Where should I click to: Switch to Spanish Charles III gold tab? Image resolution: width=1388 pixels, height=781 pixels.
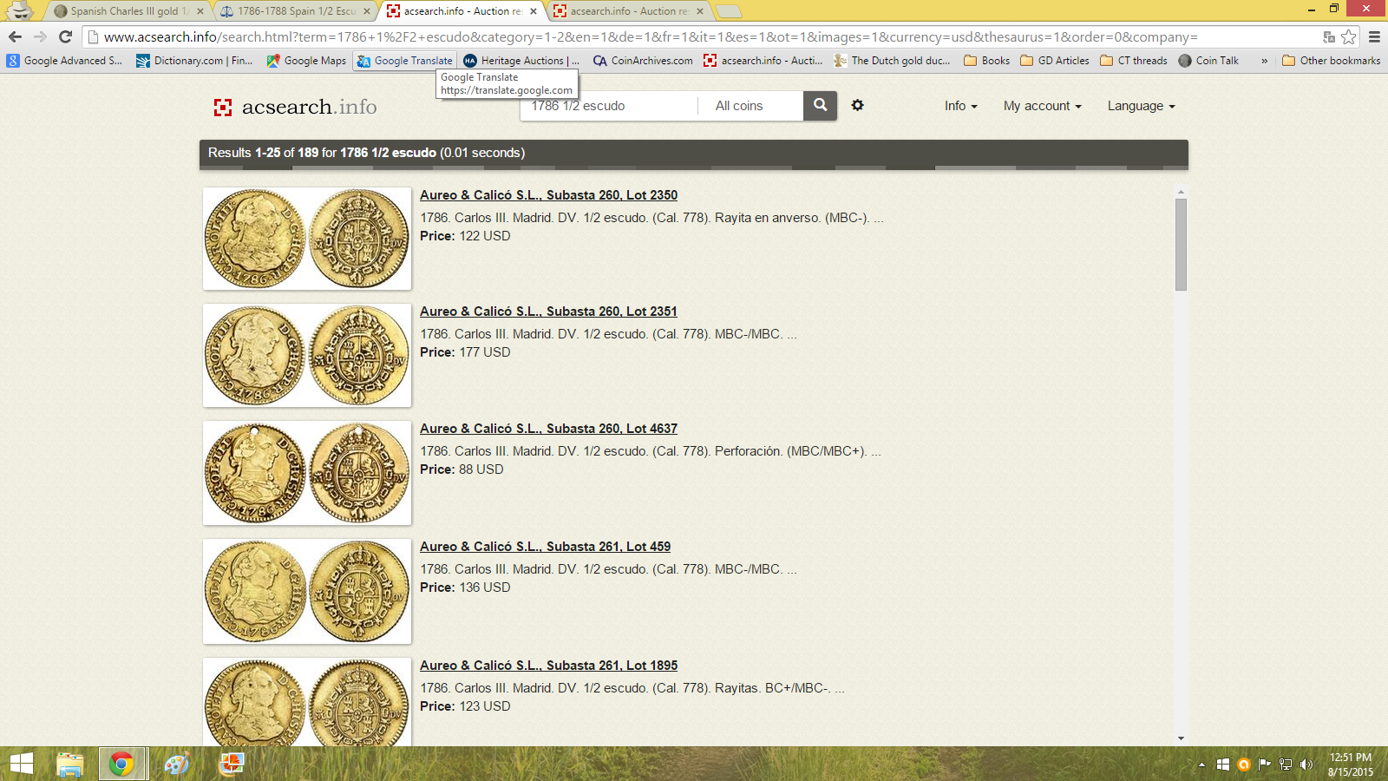pyautogui.click(x=124, y=11)
